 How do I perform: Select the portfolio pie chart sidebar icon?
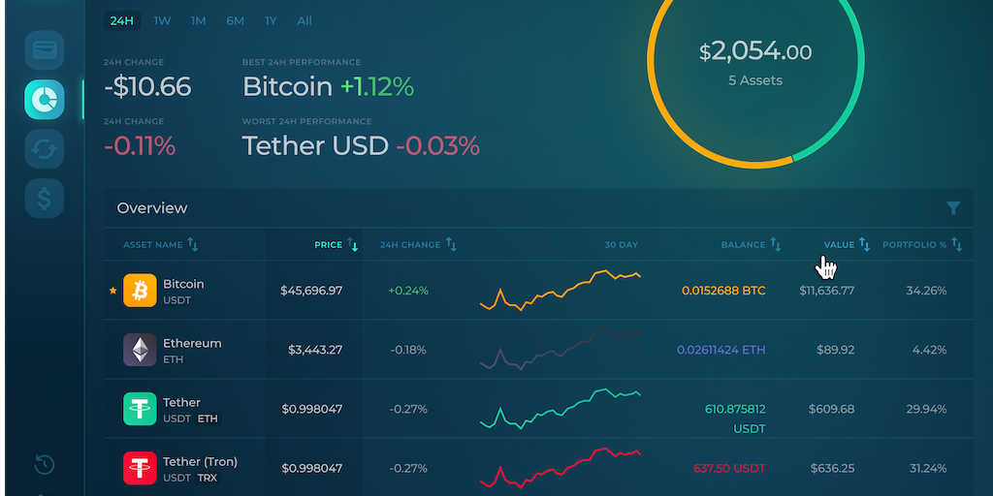click(x=45, y=98)
